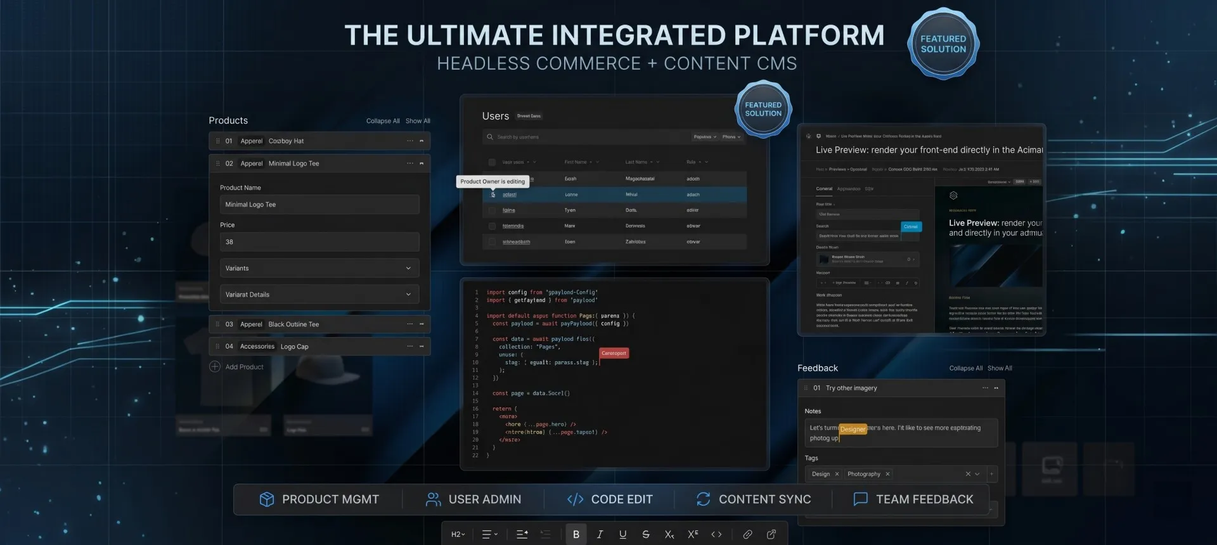Remove the Photography tag
This screenshot has width=1217, height=545.
pyautogui.click(x=887, y=474)
